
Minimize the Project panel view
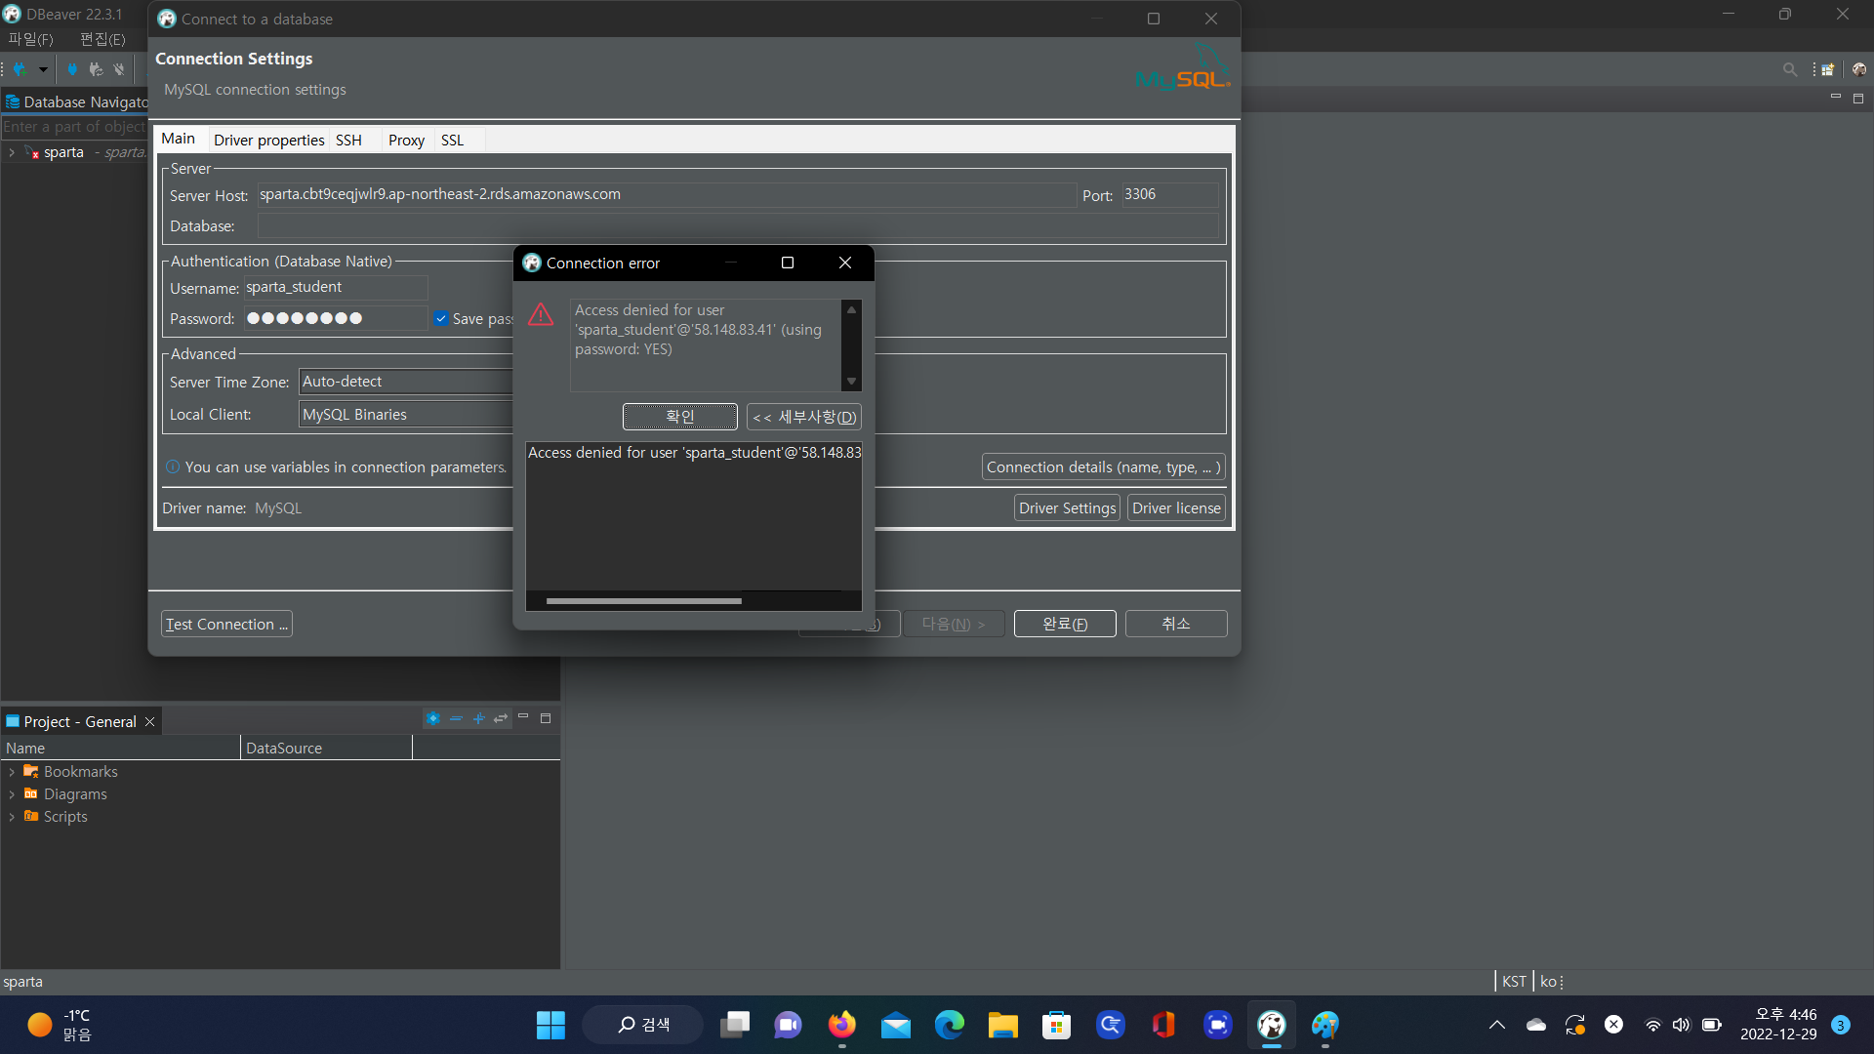coord(523,718)
